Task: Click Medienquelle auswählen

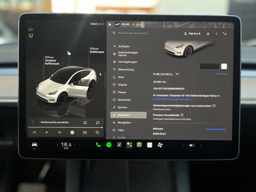Action: [x=55, y=122]
